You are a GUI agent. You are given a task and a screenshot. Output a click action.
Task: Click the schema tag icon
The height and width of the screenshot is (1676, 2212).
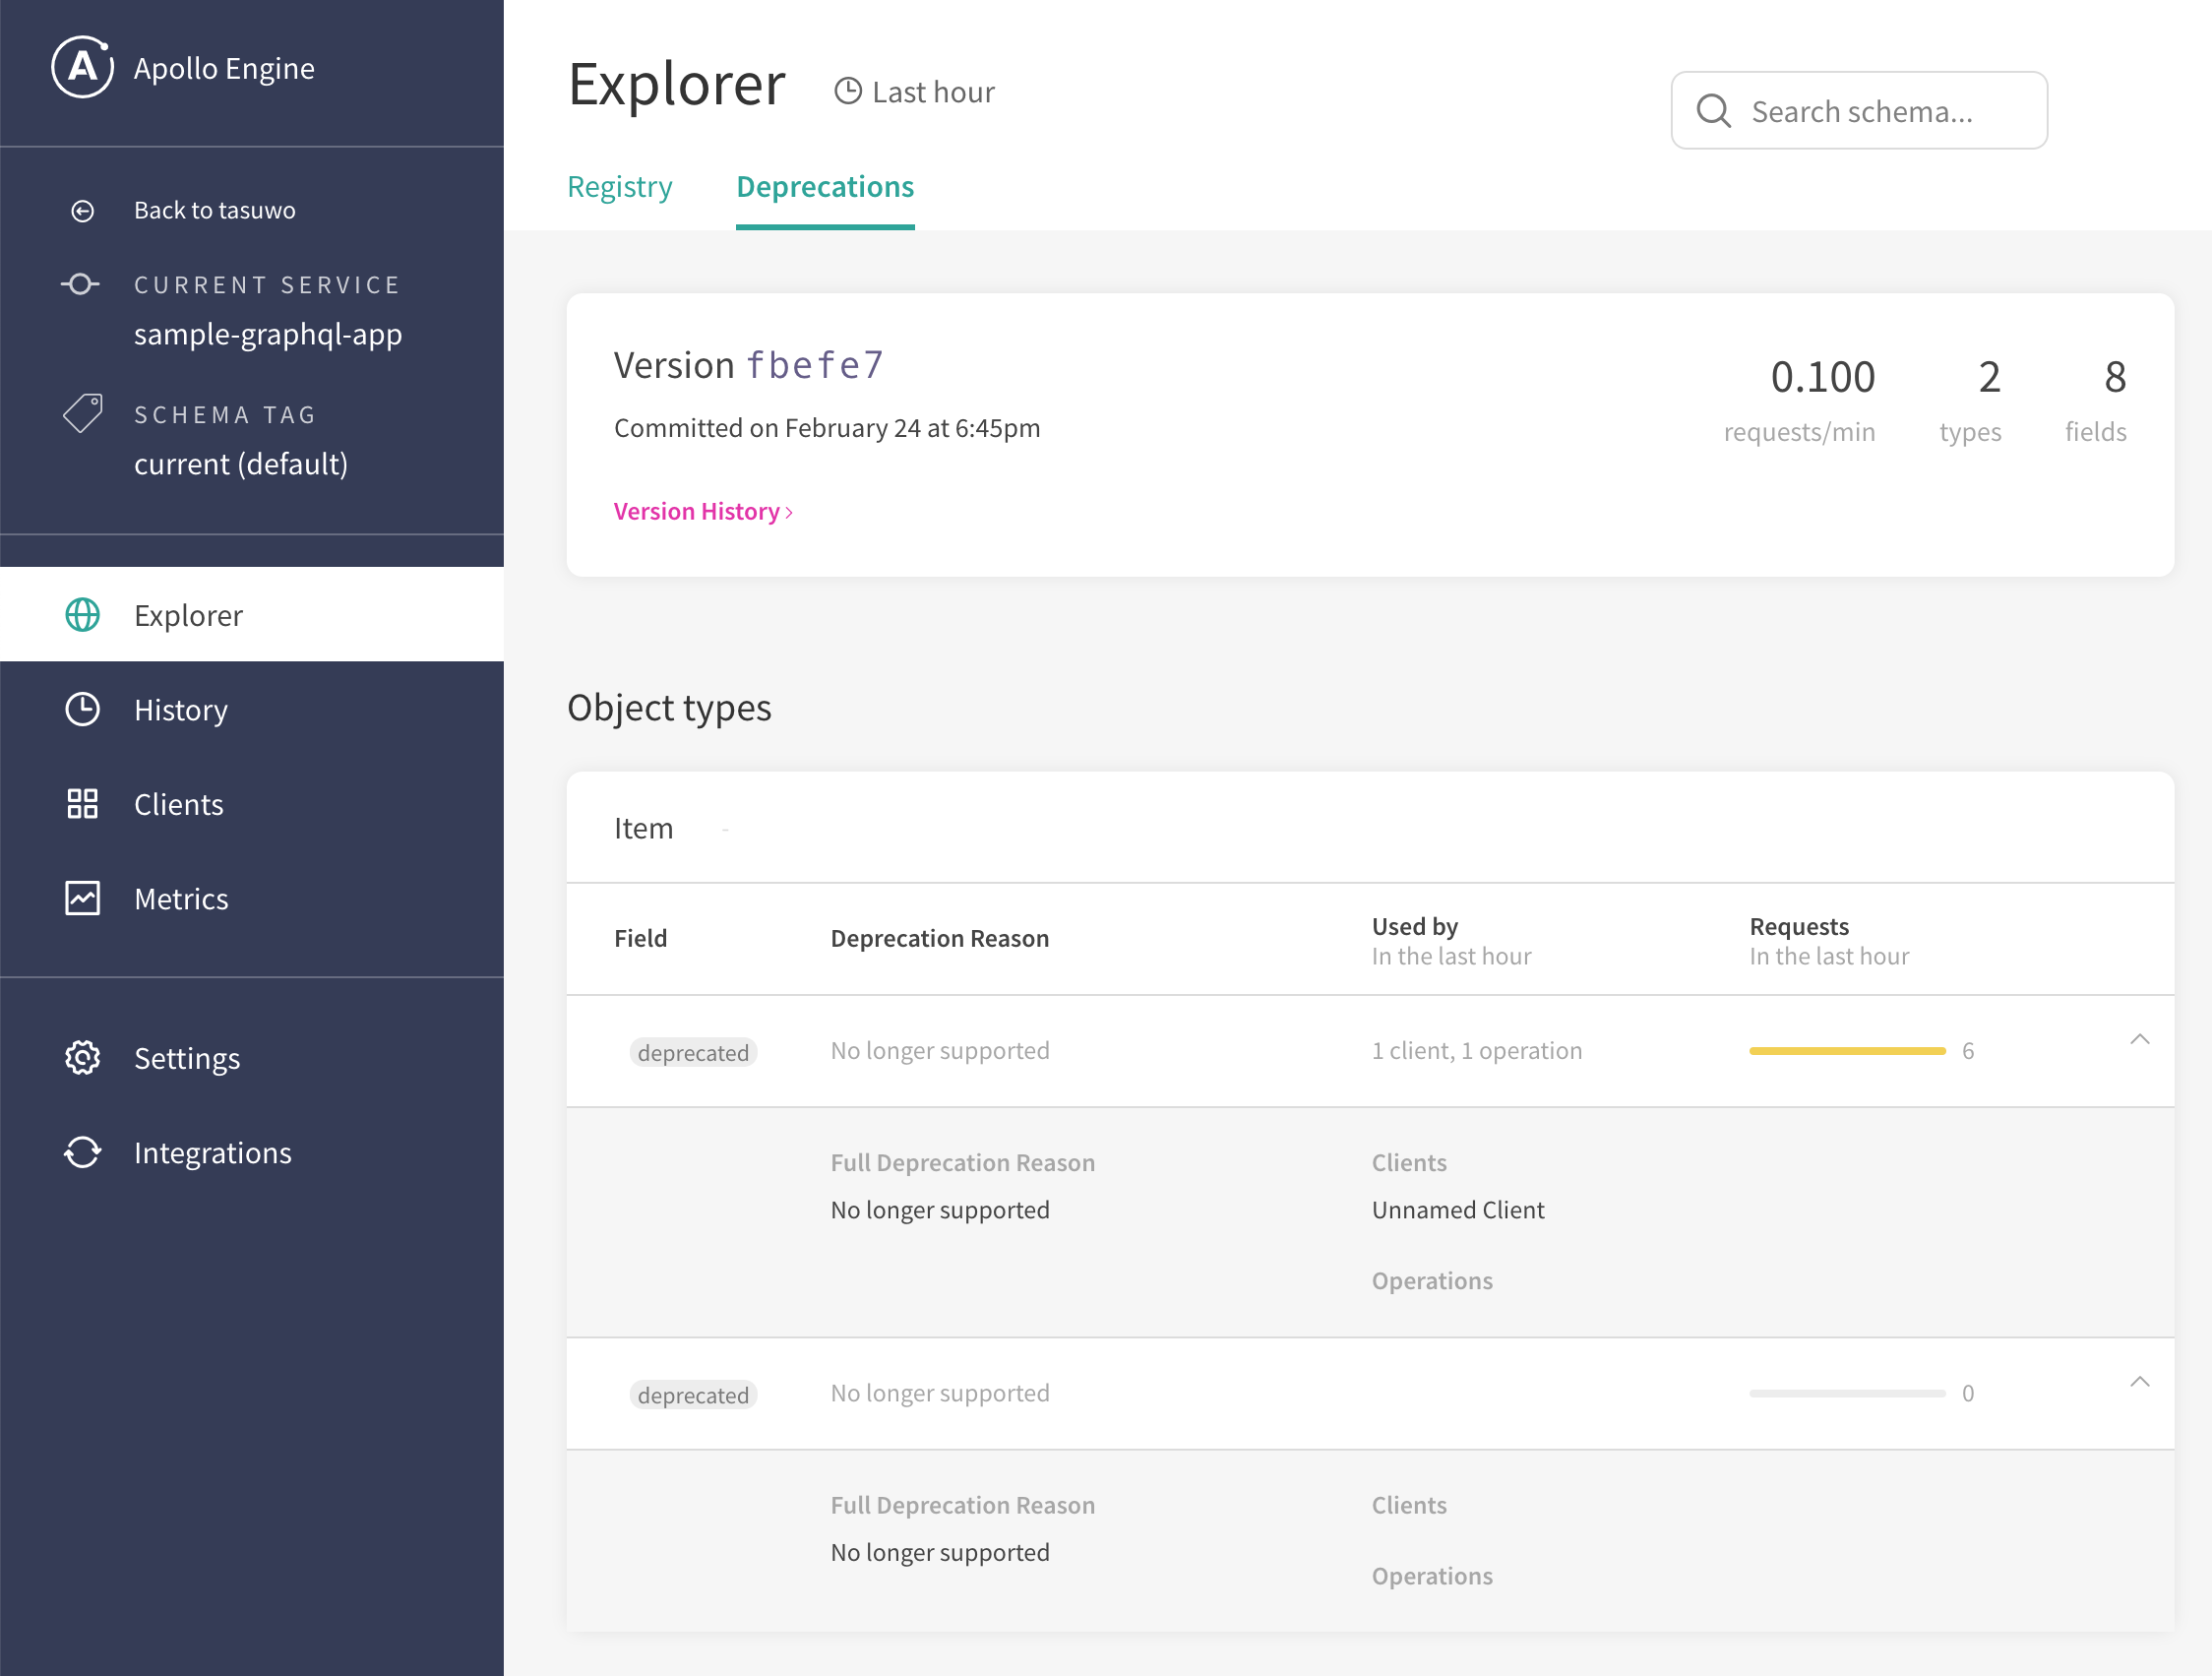click(83, 412)
